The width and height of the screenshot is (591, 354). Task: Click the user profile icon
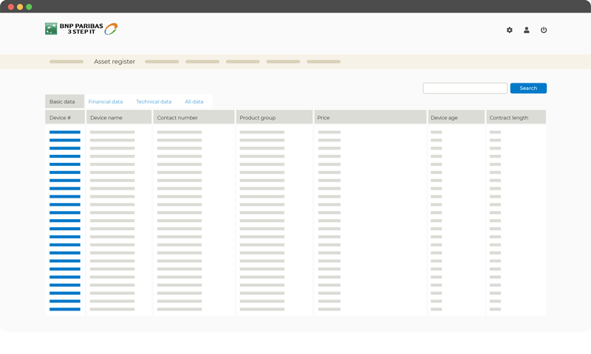(x=527, y=30)
